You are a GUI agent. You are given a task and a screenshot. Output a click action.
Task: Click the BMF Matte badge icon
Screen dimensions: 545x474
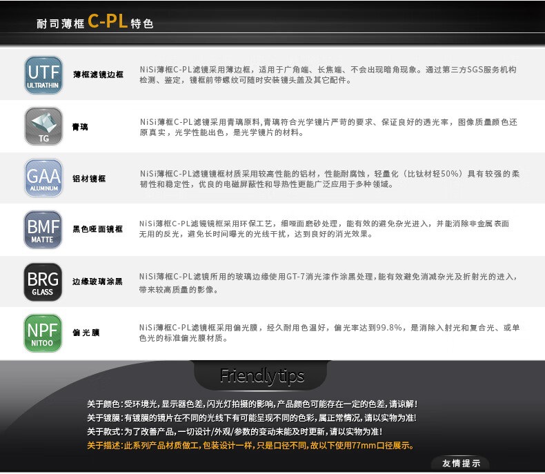(x=43, y=230)
